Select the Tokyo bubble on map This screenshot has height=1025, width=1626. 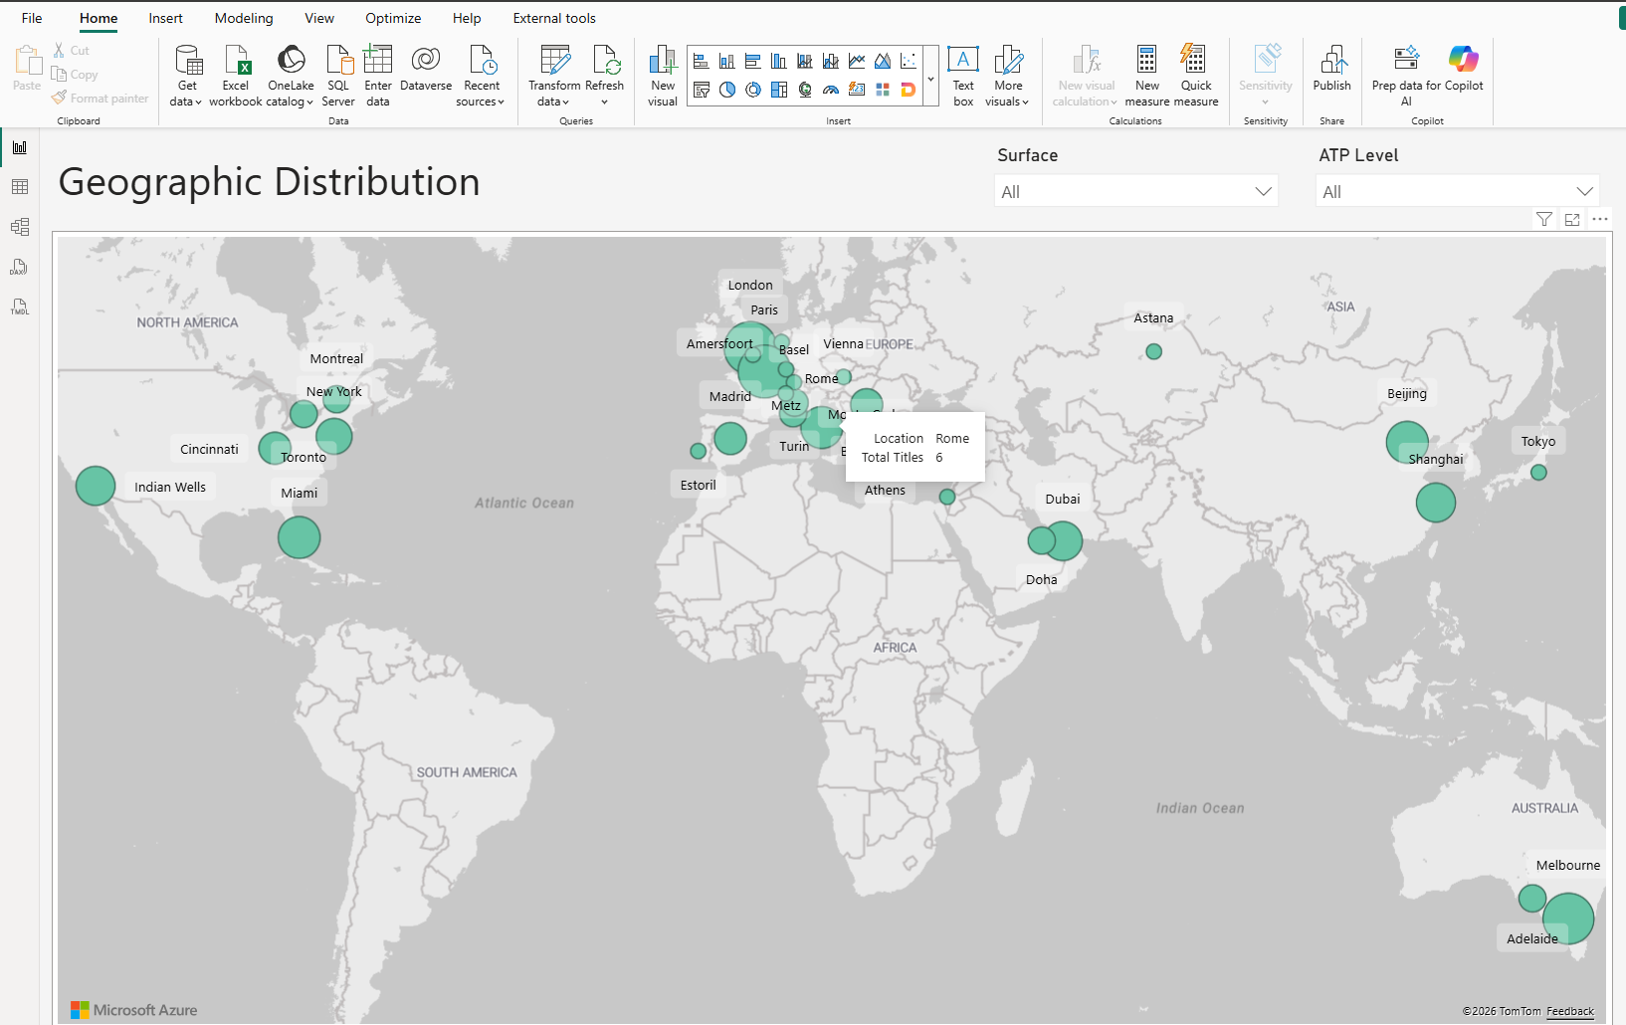point(1538,472)
